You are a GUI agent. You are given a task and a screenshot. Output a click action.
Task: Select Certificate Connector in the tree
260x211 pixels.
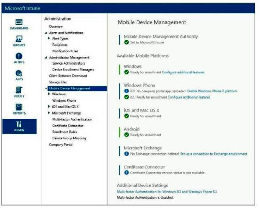(68, 126)
